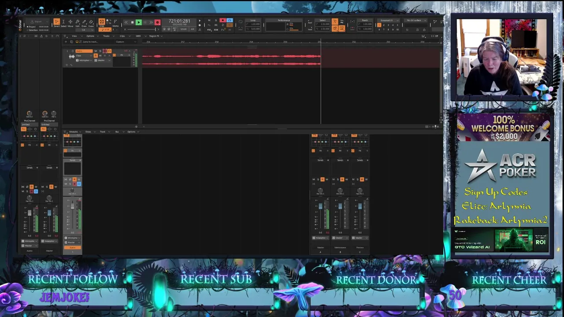Click the Metronome bus volume fader
This screenshot has width=564, height=317.
340,206
